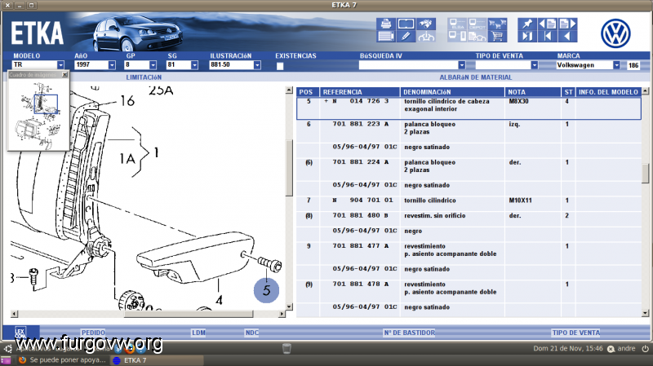Click the highlighted number 5 in the illustration

click(x=267, y=290)
